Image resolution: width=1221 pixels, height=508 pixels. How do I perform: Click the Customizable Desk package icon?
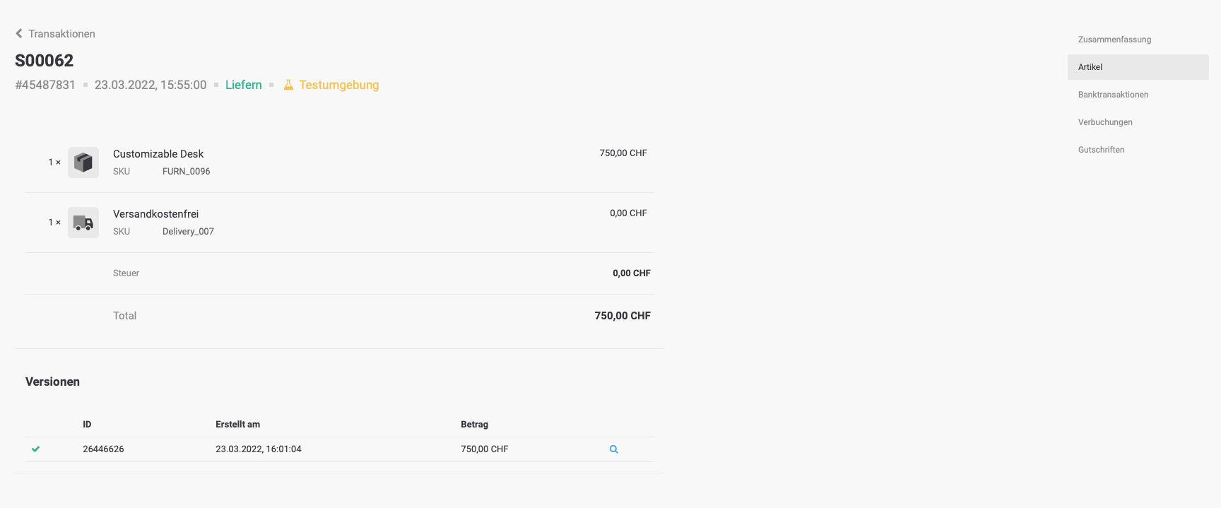(83, 163)
